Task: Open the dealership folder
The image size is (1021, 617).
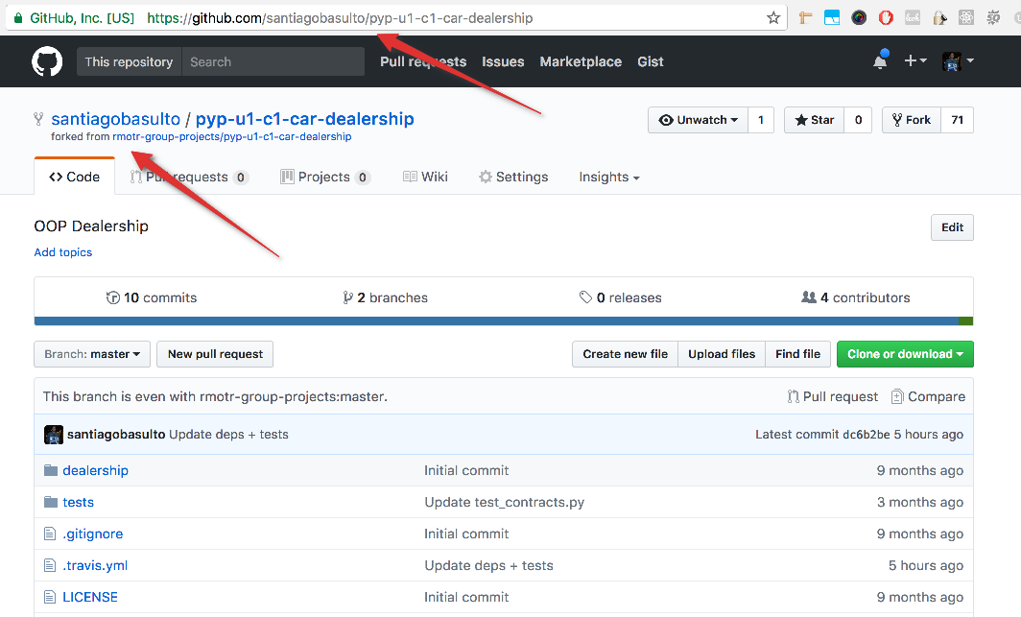Action: tap(95, 470)
